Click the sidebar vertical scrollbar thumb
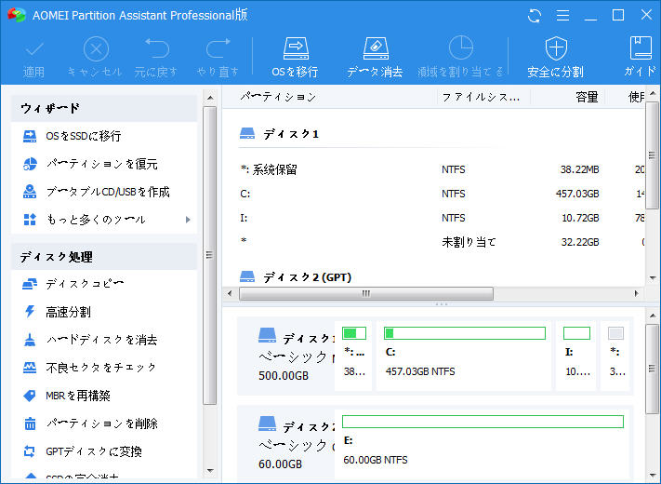This screenshot has width=661, height=484. [x=209, y=255]
